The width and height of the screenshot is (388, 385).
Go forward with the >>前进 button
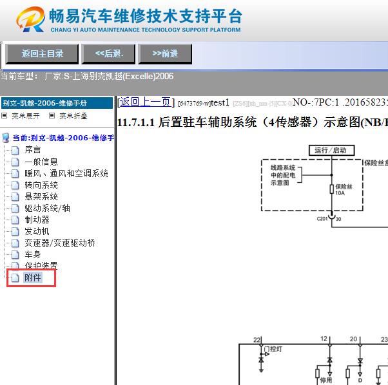click(x=165, y=54)
